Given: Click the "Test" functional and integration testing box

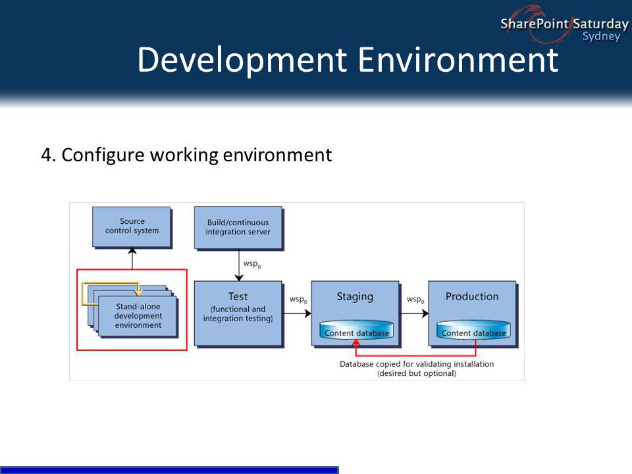Looking at the screenshot, I should click(238, 313).
